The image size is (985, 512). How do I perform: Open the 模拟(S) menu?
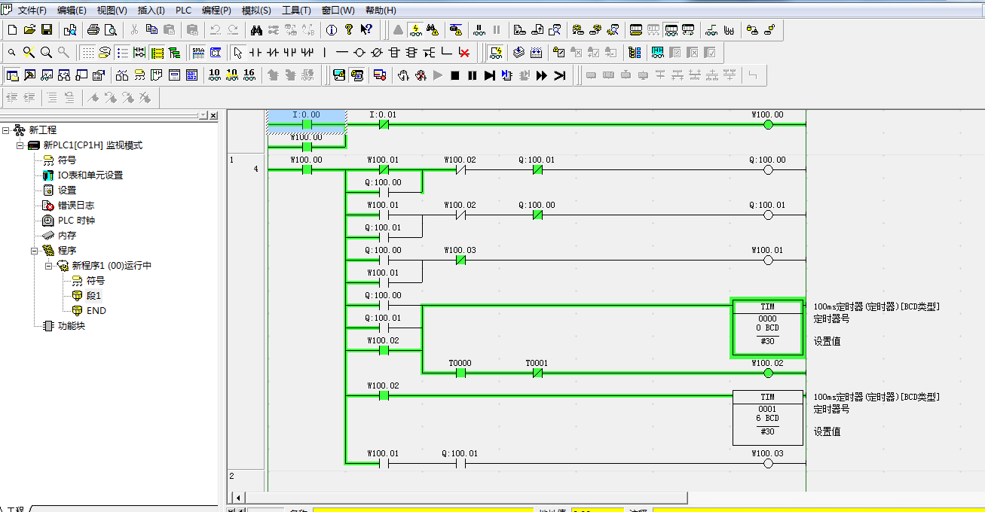pyautogui.click(x=256, y=11)
